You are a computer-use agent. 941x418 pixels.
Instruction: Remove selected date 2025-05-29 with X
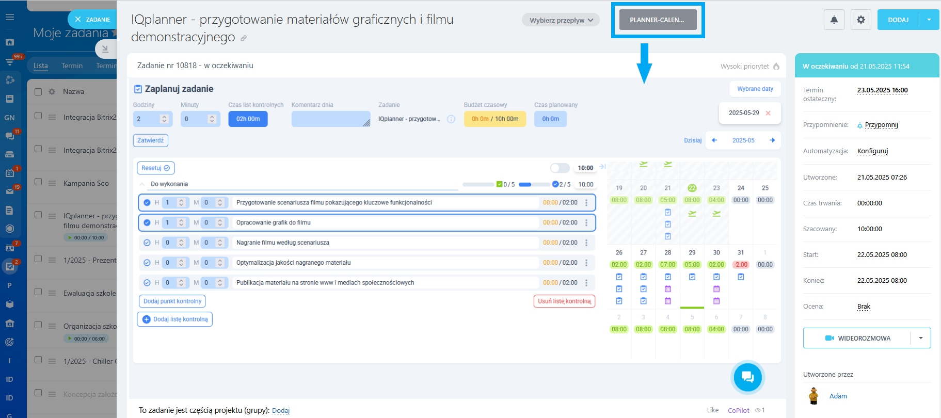point(768,113)
